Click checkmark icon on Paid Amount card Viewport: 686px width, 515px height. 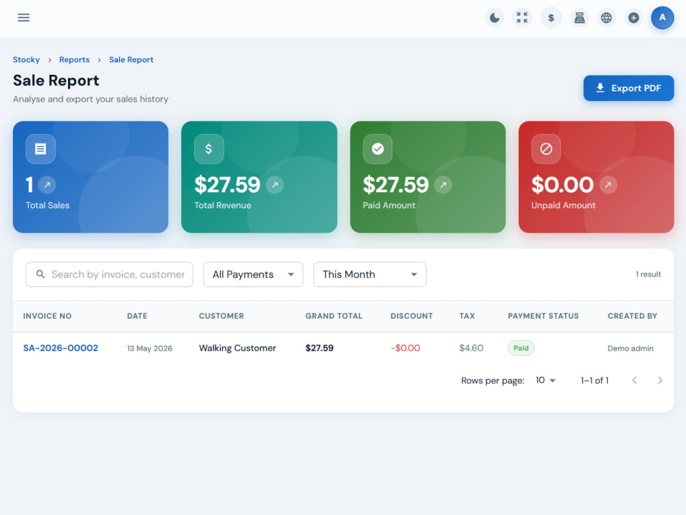point(377,149)
